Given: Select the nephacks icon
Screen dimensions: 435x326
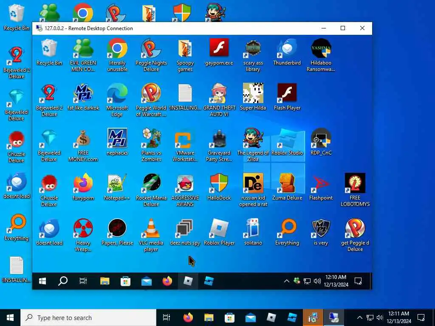Looking at the screenshot, I should (x=117, y=138).
